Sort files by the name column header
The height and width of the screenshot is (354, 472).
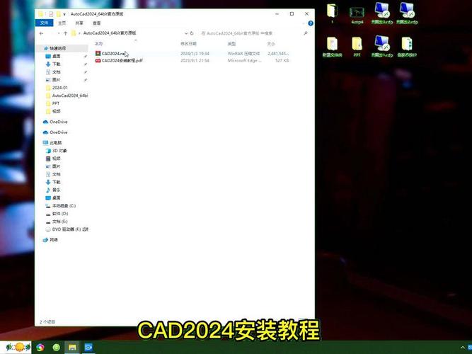pos(99,44)
